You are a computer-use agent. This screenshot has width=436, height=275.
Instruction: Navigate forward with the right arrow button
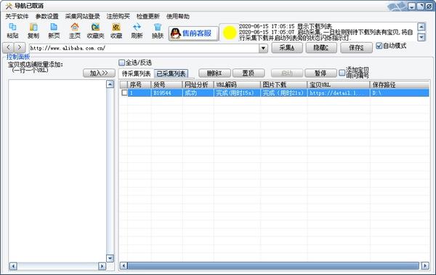click(x=20, y=47)
